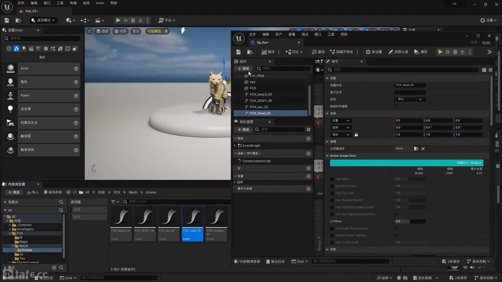Open details panel settings gear
This screenshot has width=502, height=282.
pos(490,70)
